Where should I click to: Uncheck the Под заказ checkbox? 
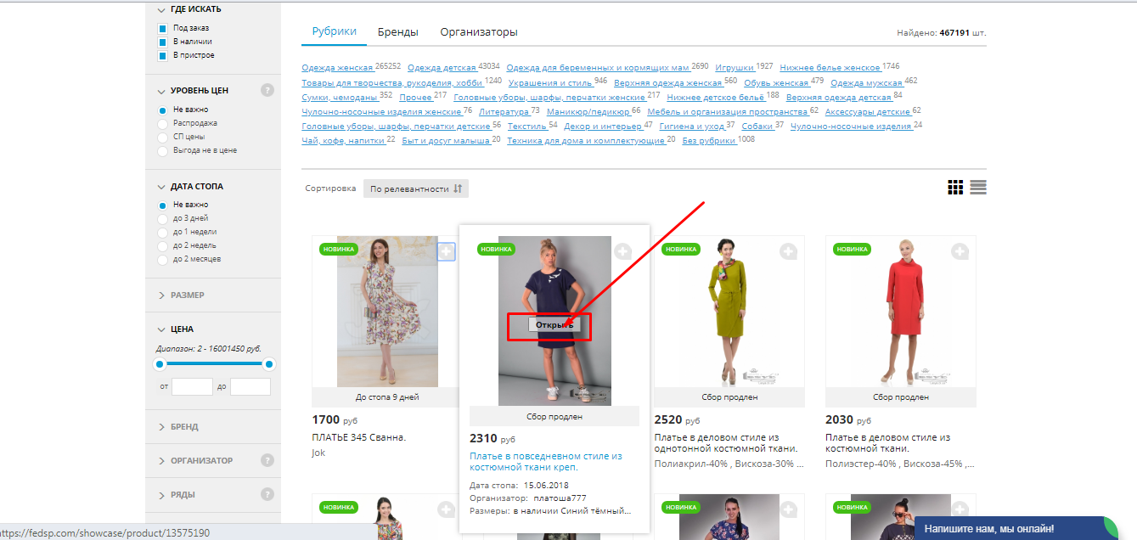tap(163, 28)
